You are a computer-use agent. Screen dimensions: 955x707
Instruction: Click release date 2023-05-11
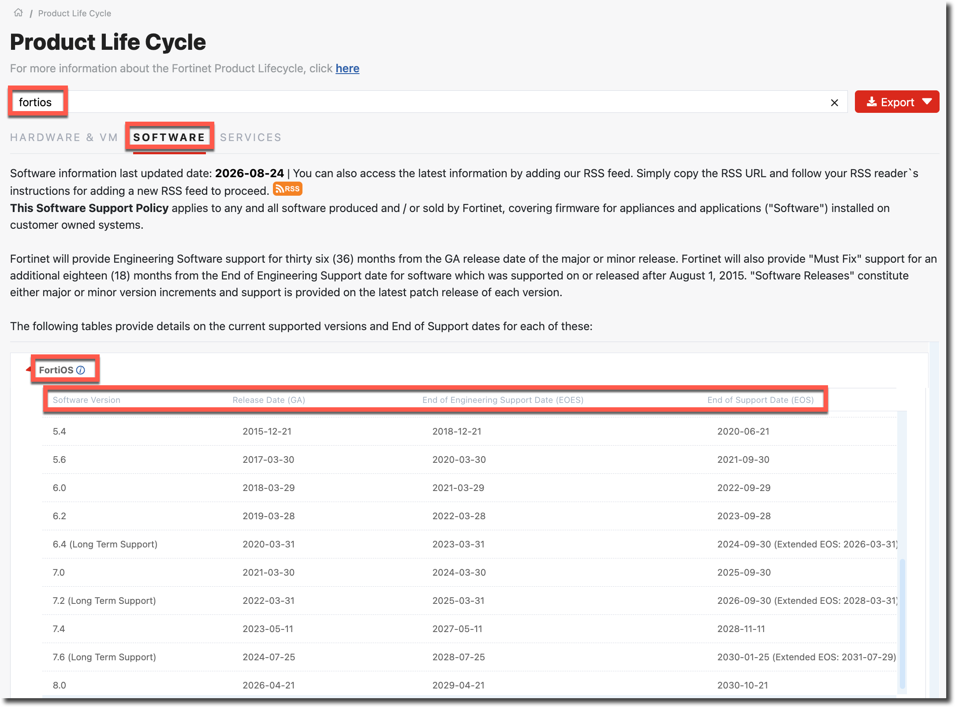pyautogui.click(x=268, y=629)
